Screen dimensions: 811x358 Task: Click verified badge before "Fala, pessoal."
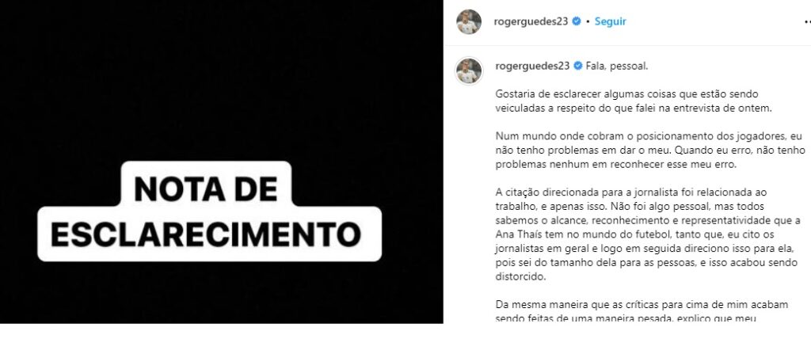point(578,67)
